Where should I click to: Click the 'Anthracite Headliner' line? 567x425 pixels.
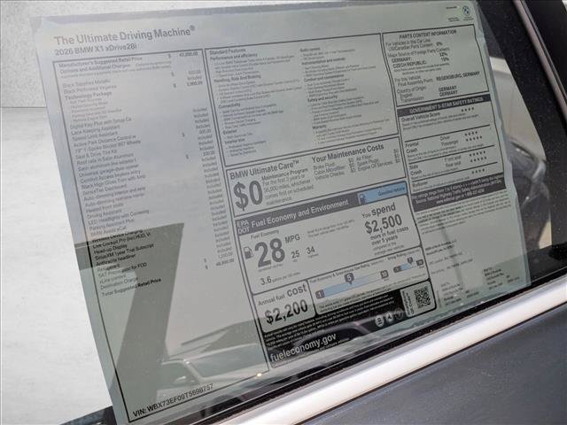115,259
